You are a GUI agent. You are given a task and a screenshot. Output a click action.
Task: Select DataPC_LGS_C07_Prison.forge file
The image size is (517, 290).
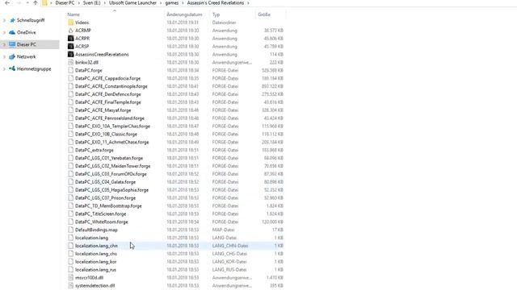(105, 198)
